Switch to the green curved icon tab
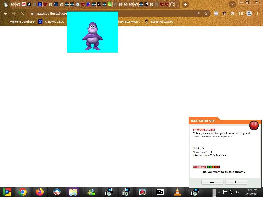This screenshot has height=197, width=263. click(x=110, y=4)
